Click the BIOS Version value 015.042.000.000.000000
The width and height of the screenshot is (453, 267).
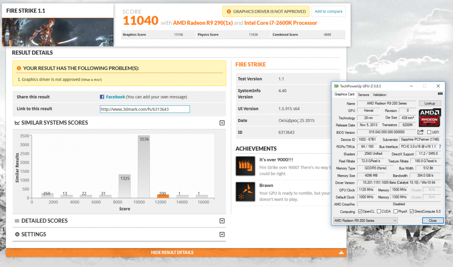[386, 132]
